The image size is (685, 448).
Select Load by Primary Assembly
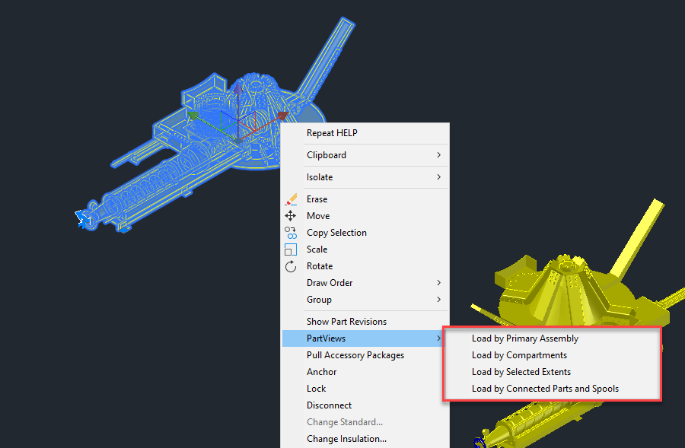pyautogui.click(x=552, y=338)
